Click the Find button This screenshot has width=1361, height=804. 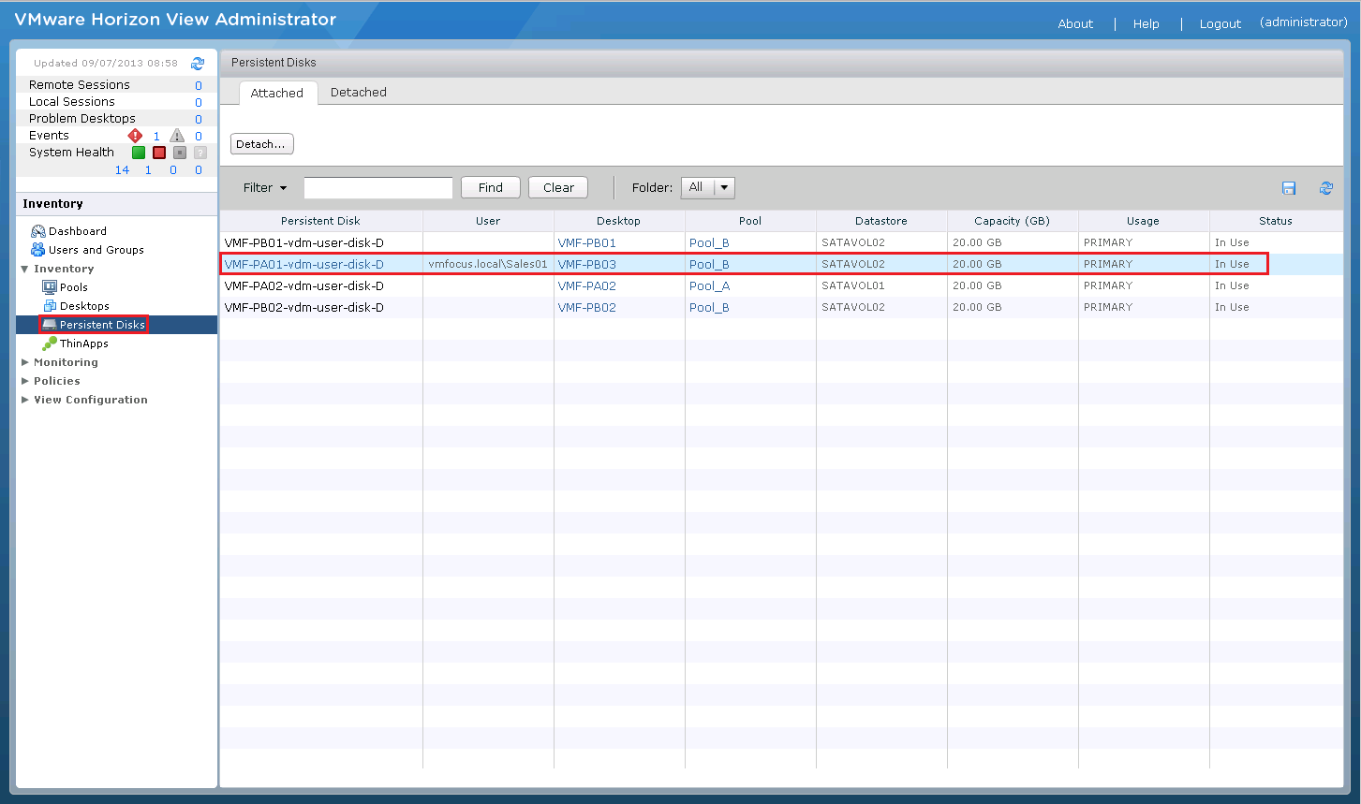[x=491, y=188]
